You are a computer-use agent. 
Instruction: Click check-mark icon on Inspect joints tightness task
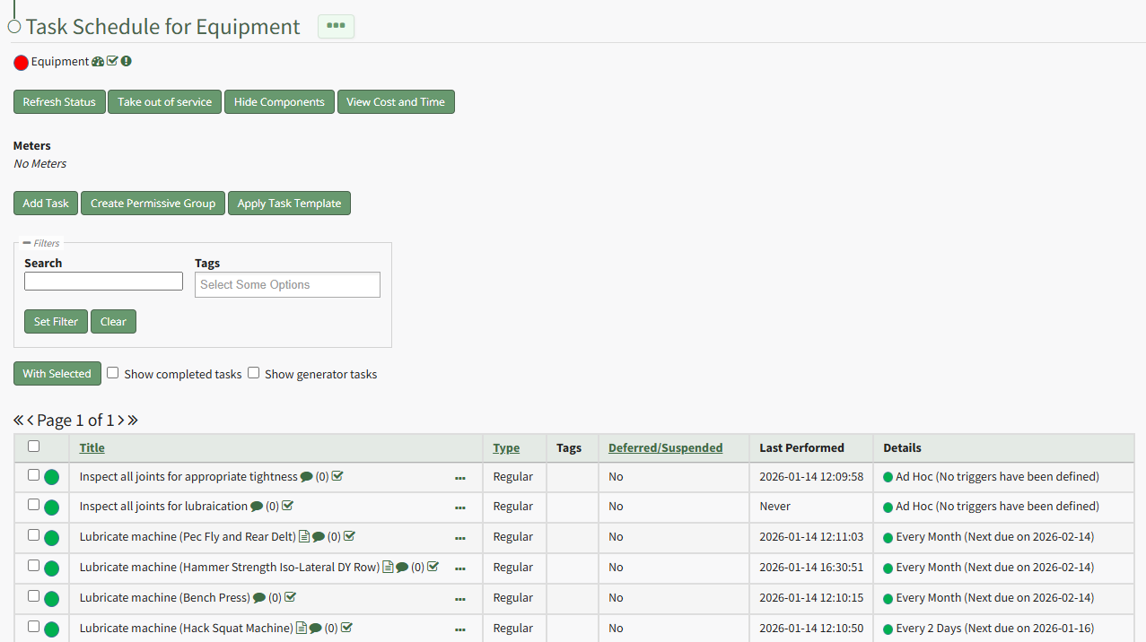337,476
